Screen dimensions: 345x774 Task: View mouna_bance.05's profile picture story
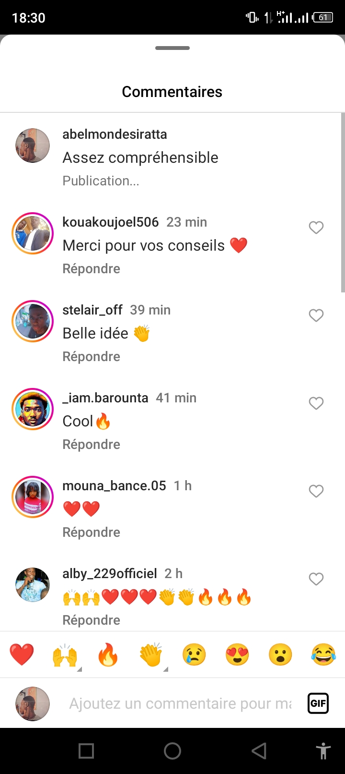(33, 496)
